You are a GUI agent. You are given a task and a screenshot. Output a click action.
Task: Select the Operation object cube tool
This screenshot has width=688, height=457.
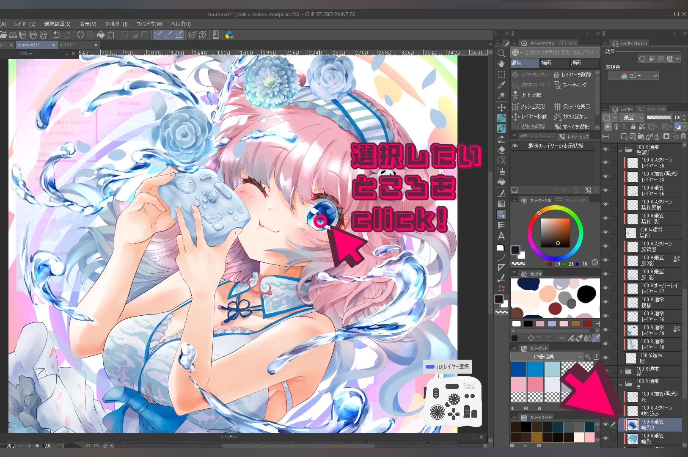point(501,215)
